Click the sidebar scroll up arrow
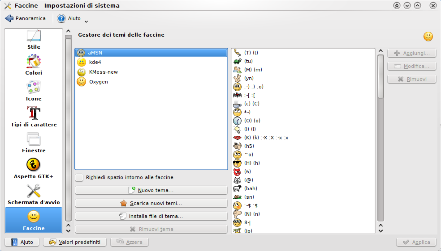The image size is (441, 251). click(68, 31)
